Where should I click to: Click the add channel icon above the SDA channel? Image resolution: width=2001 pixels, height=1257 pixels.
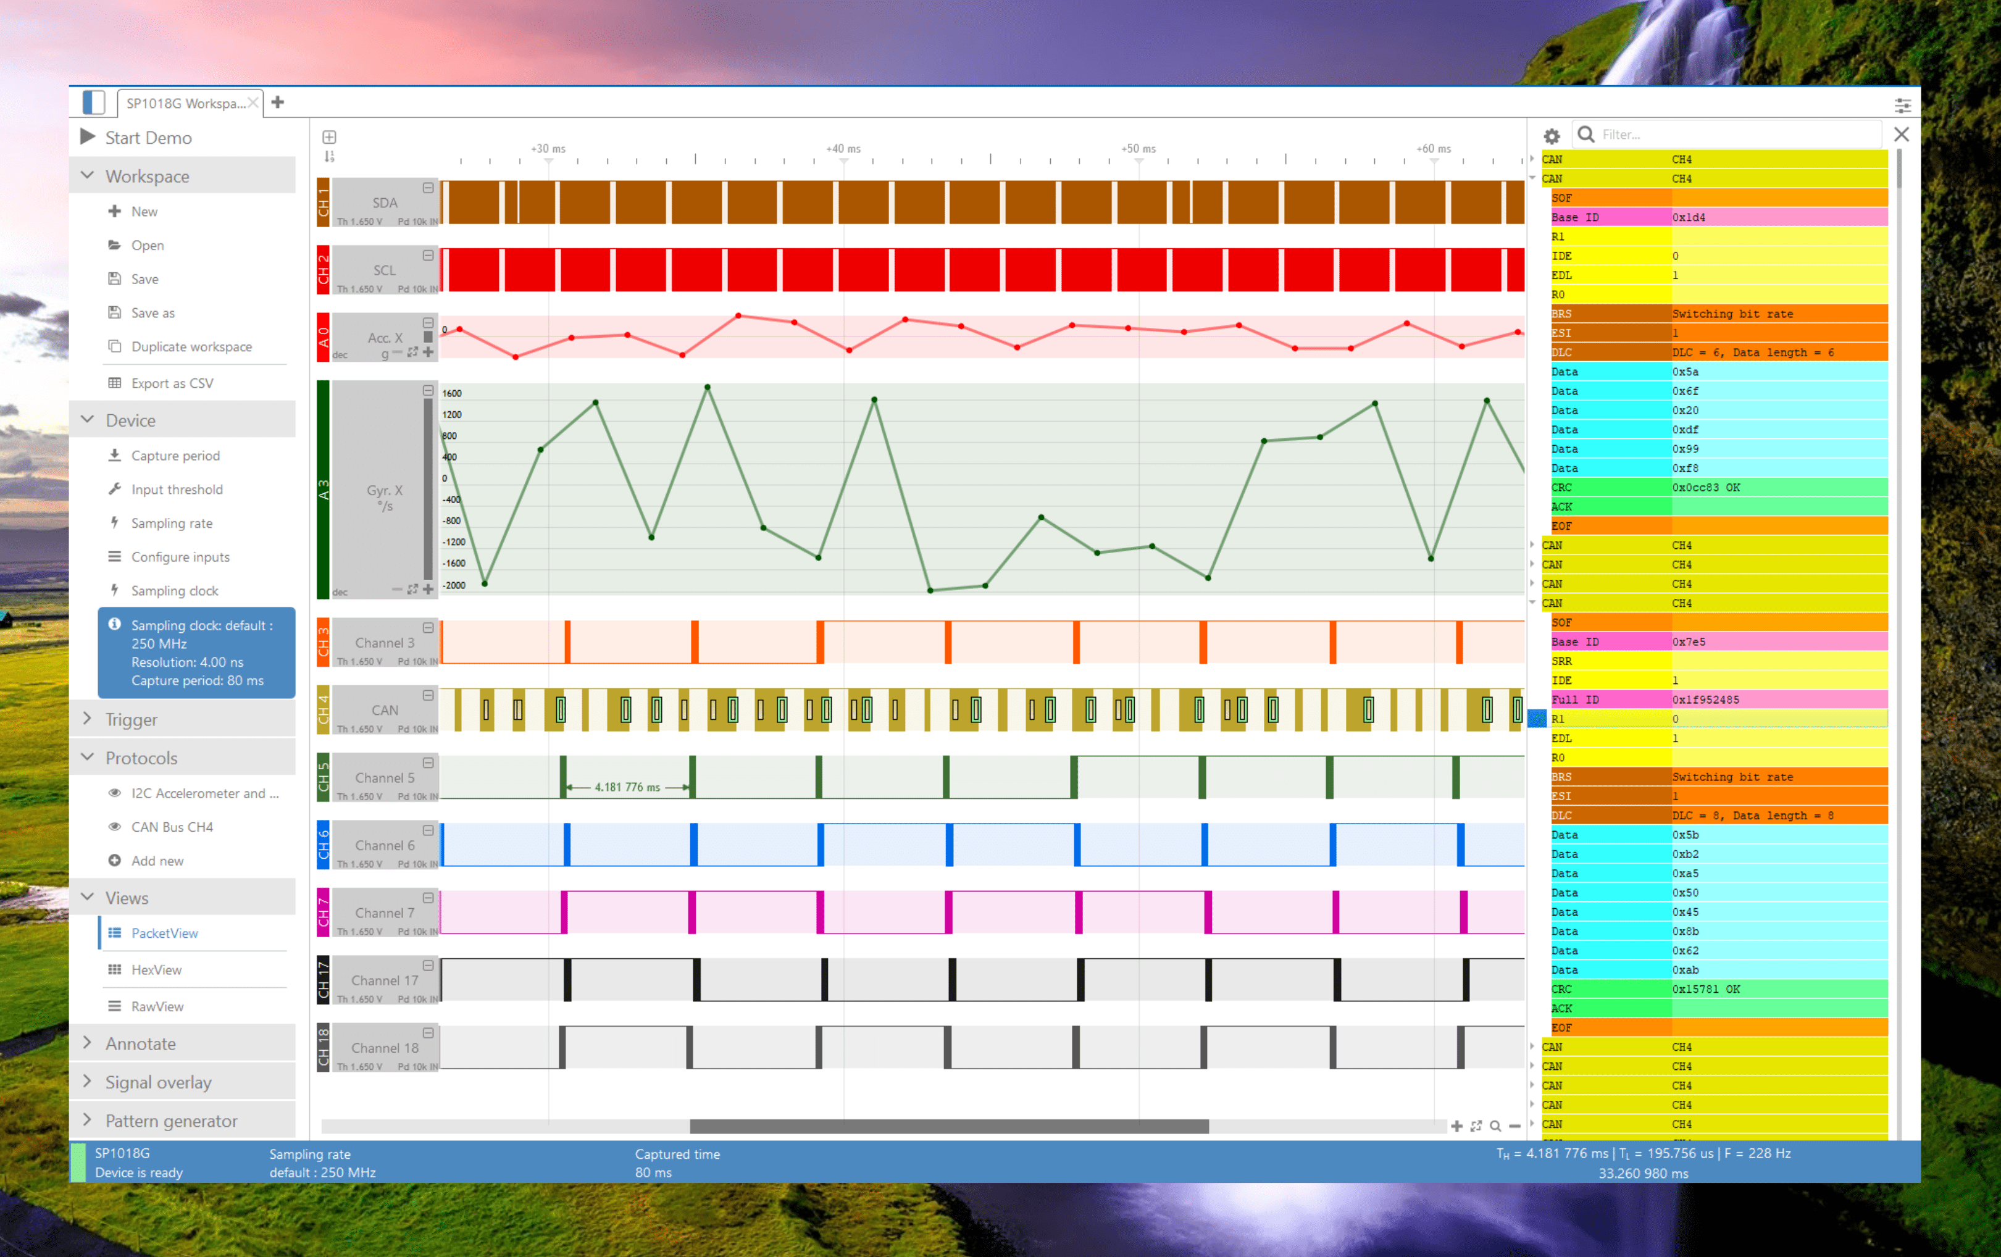[x=329, y=137]
